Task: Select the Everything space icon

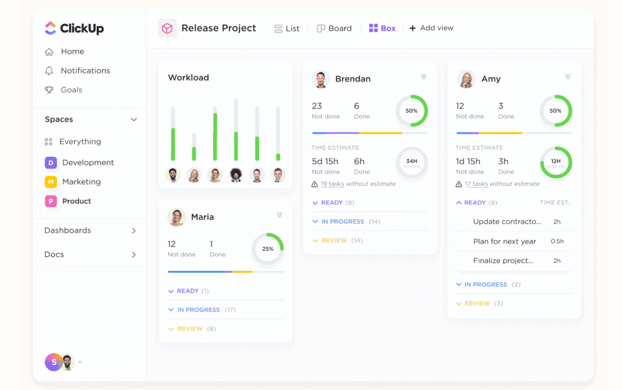Action: [x=48, y=141]
